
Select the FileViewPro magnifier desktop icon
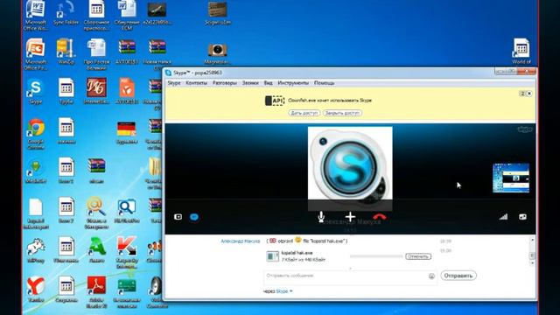pos(127,211)
